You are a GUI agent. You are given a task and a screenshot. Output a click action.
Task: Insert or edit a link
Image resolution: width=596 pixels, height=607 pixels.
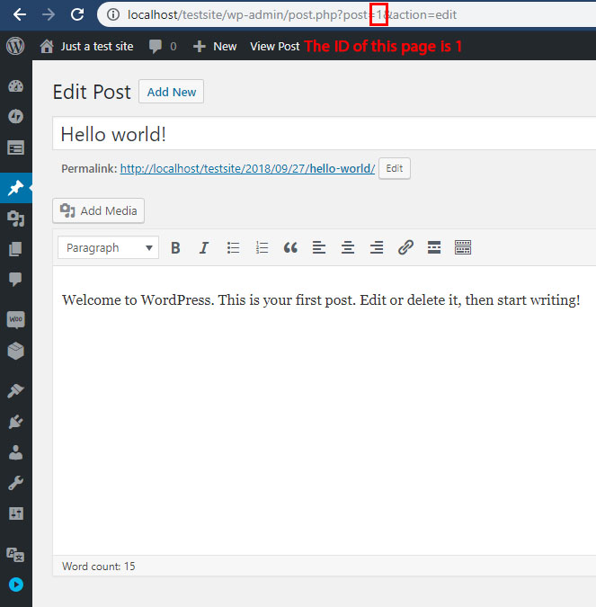click(405, 247)
